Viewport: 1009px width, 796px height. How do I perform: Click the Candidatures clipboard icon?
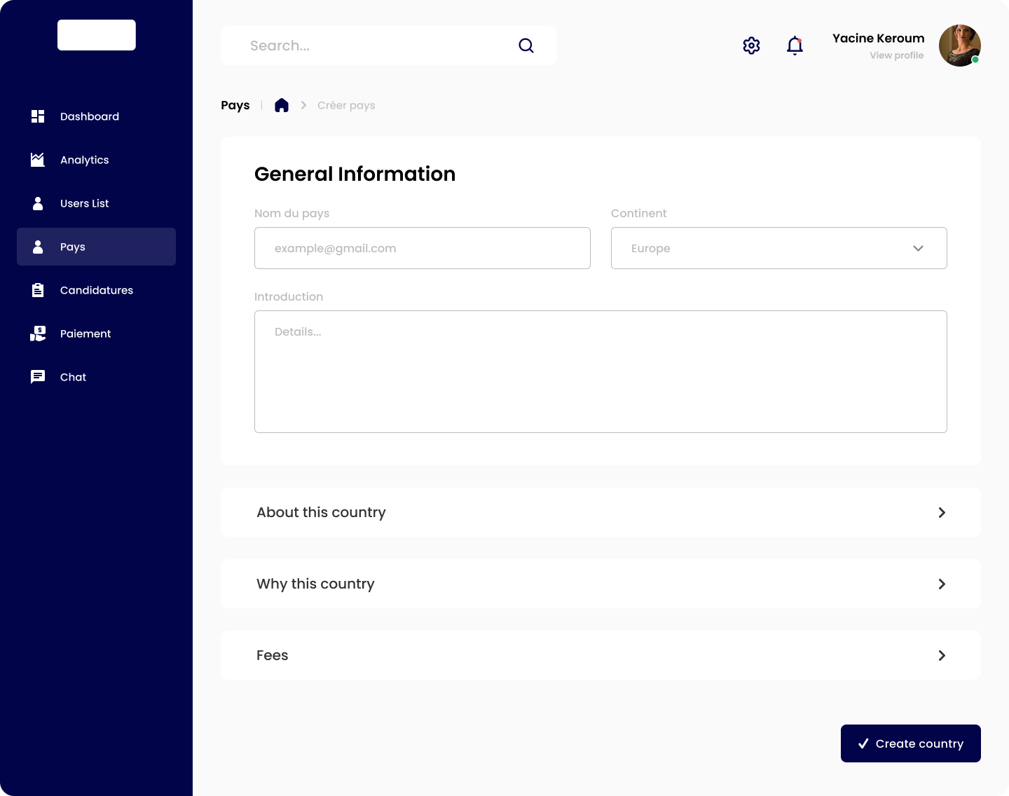click(x=38, y=290)
